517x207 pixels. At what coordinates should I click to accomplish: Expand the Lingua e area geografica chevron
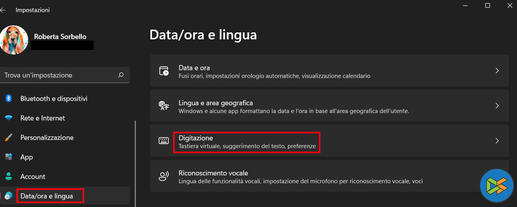coord(497,106)
